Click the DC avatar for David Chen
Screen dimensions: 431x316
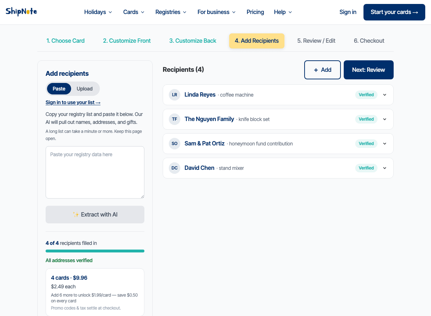coord(175,168)
